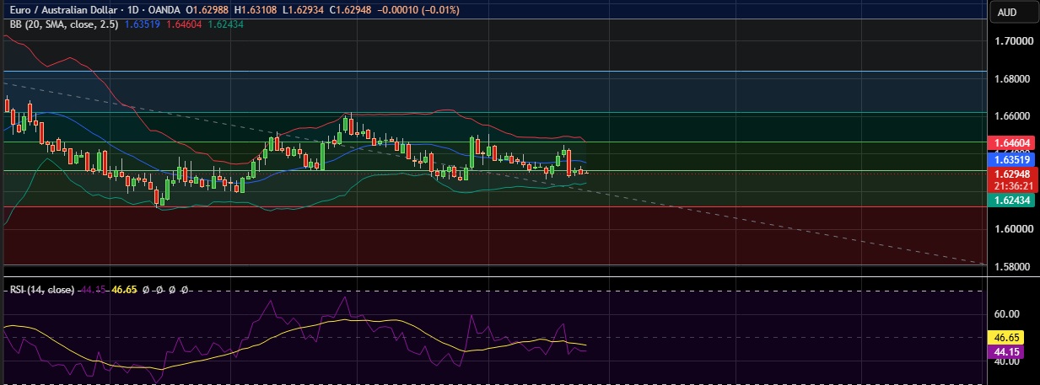1040x385 pixels.
Task: Click the 1.70000 price axis level
Action: (1014, 40)
